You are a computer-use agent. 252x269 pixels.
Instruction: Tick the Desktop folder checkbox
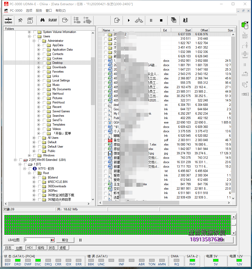[44, 63]
